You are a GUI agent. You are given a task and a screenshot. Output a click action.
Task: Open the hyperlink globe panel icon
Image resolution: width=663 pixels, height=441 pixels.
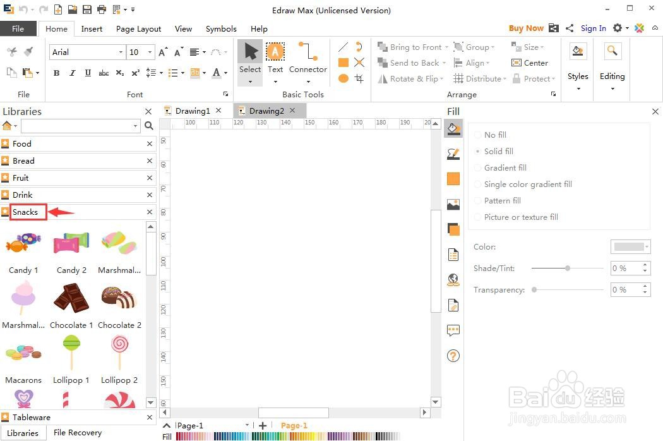pyautogui.click(x=453, y=280)
